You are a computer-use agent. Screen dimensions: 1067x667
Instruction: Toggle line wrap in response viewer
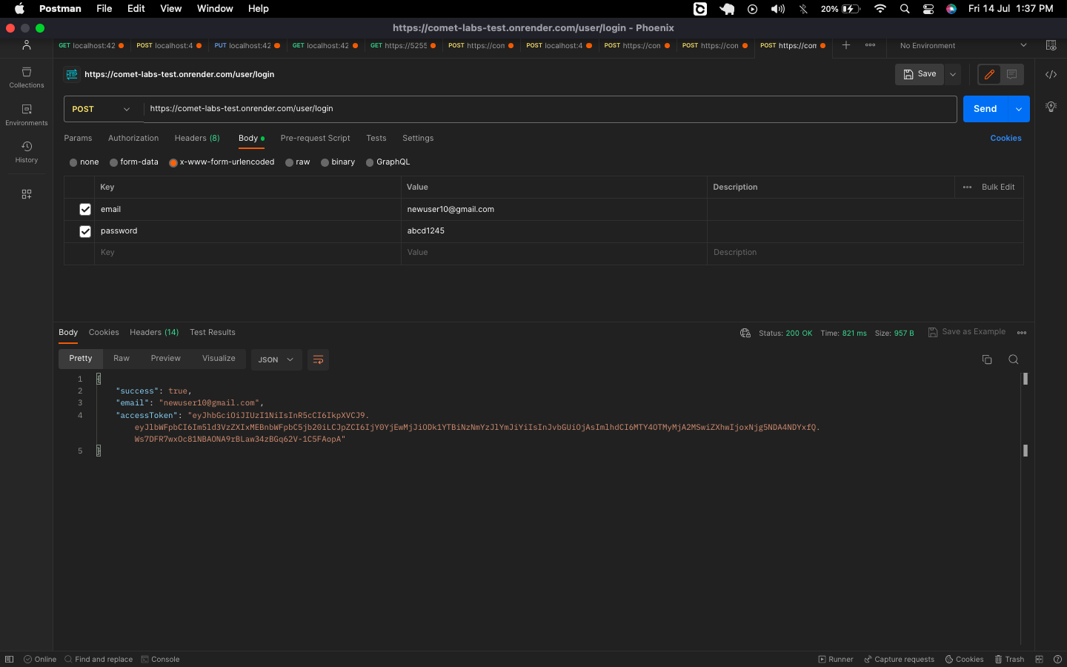(x=318, y=359)
